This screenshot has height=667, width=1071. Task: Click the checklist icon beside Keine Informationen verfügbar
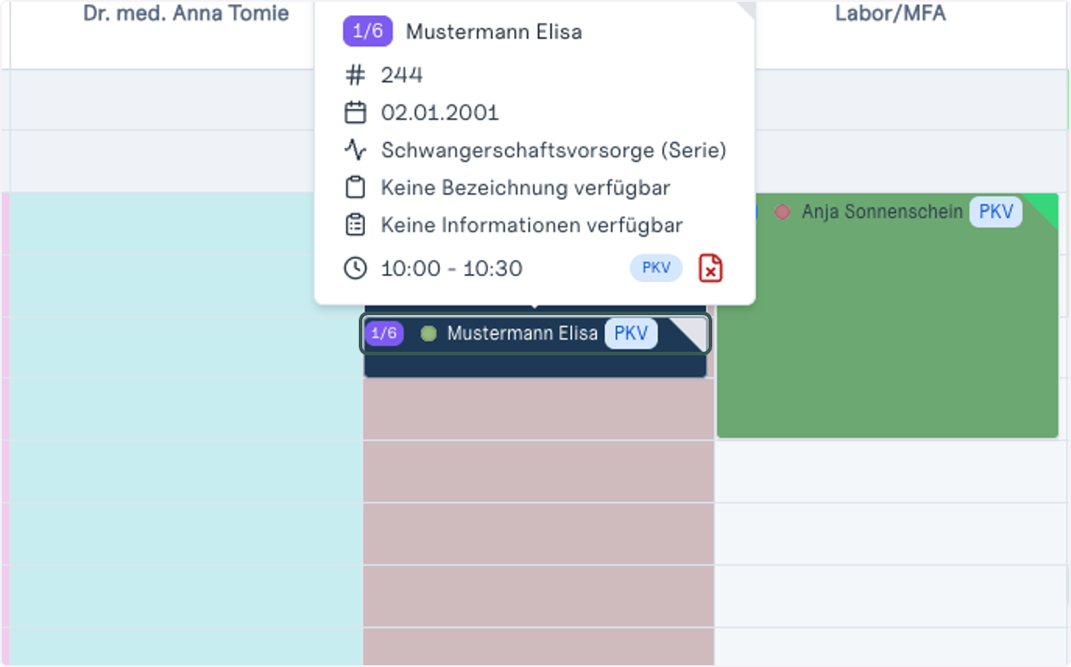[355, 225]
